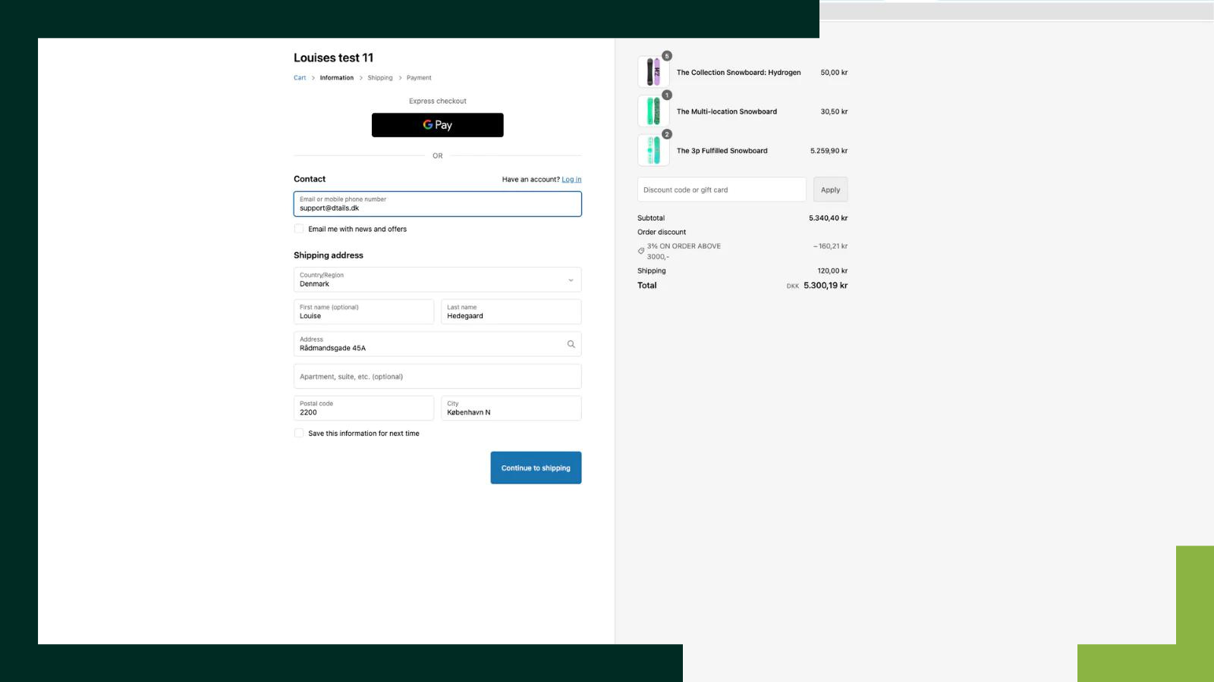Select the 3p Fulfilled Snowboard thumbnail
Viewport: 1214px width, 682px height.
653,150
